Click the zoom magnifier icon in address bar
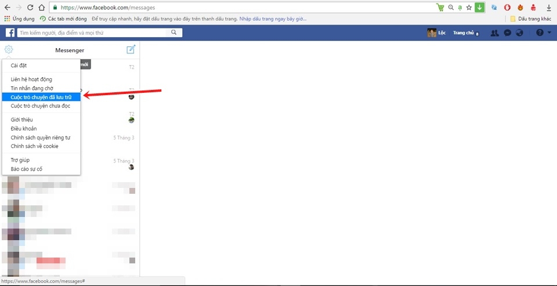This screenshot has height=286, width=557. [450, 8]
